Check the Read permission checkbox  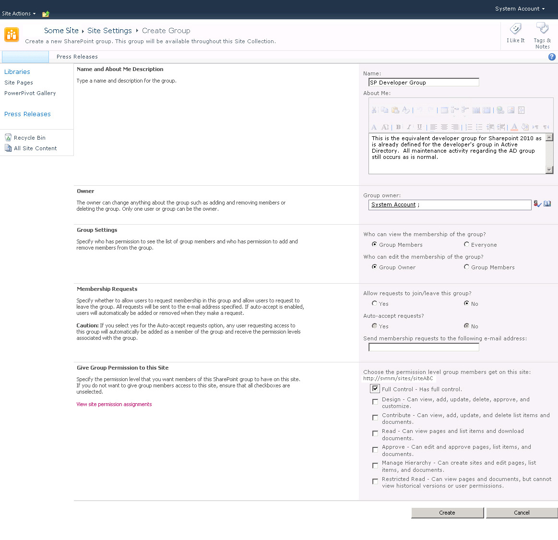point(375,433)
